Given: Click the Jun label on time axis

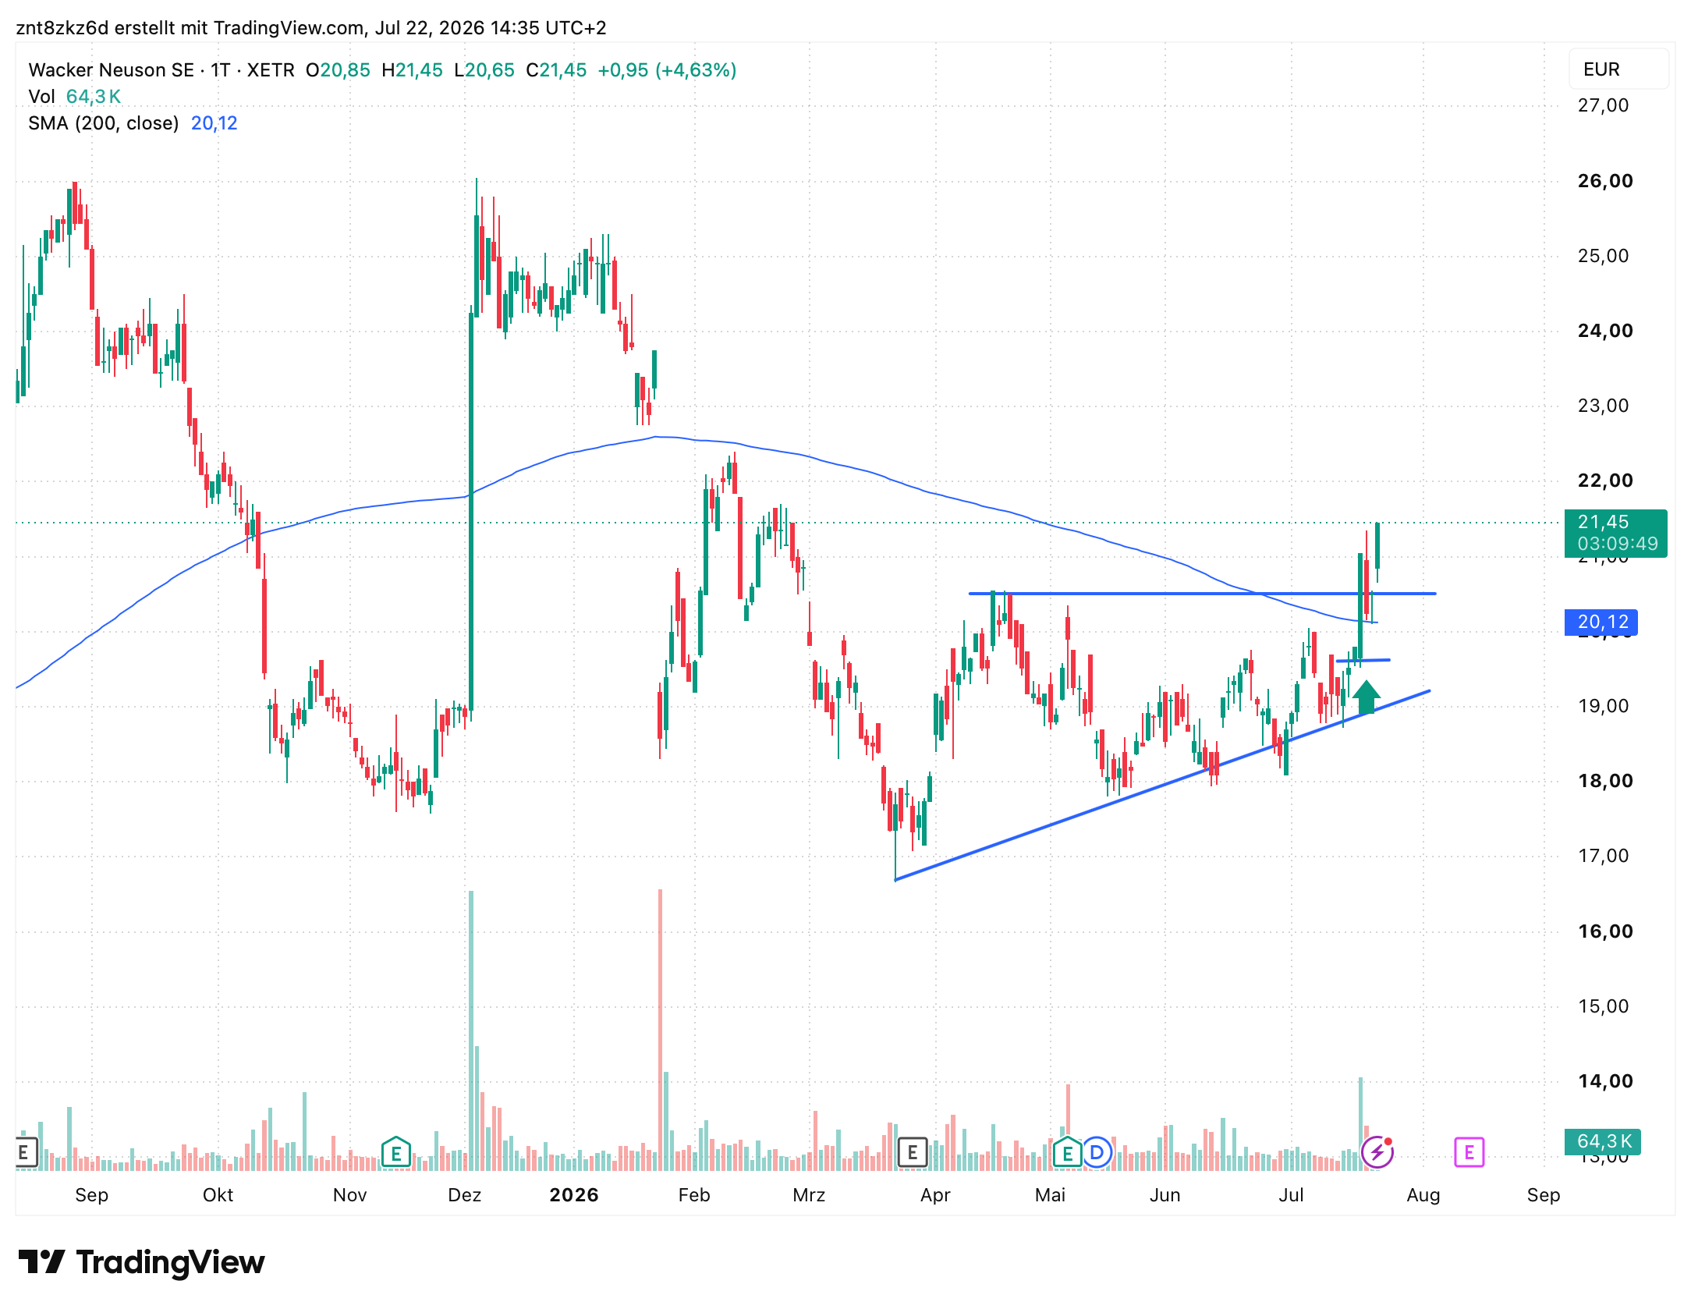Looking at the screenshot, I should pyautogui.click(x=1165, y=1195).
